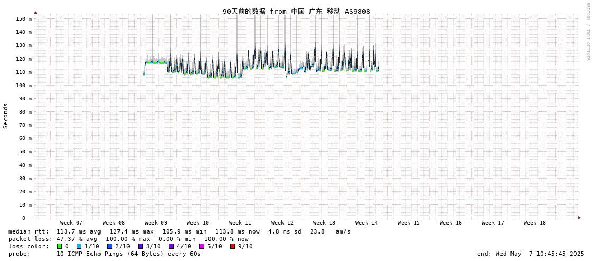Click the 140 m y-axis label
Viewport: 593px width, 261px height.
tap(24, 32)
